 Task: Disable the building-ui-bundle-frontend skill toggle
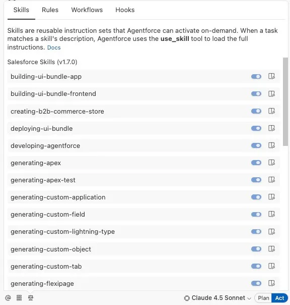(256, 94)
